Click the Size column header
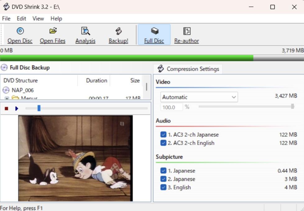 pos(126,81)
